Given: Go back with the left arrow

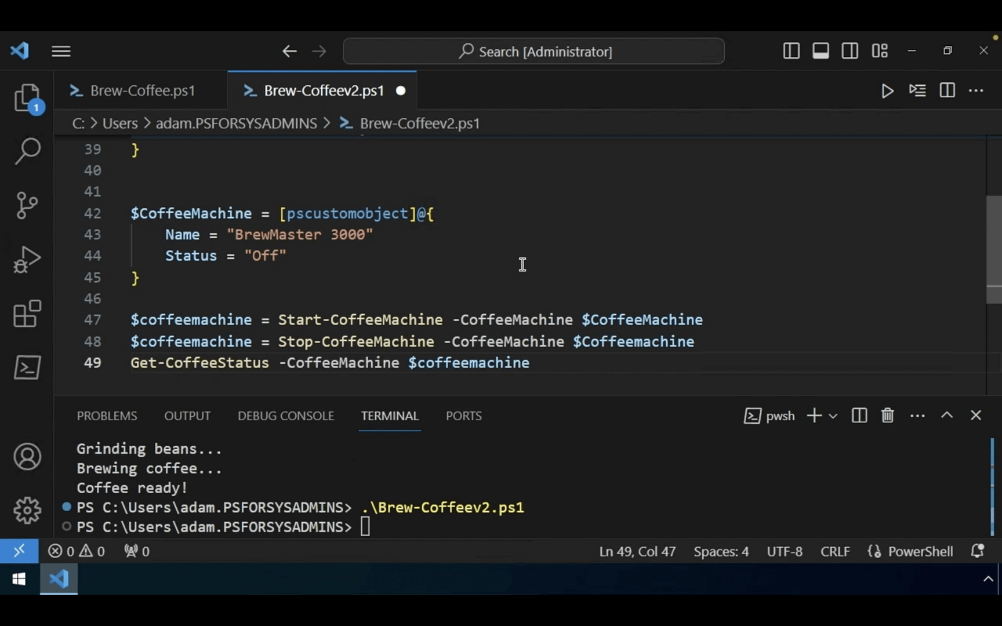Looking at the screenshot, I should 289,51.
